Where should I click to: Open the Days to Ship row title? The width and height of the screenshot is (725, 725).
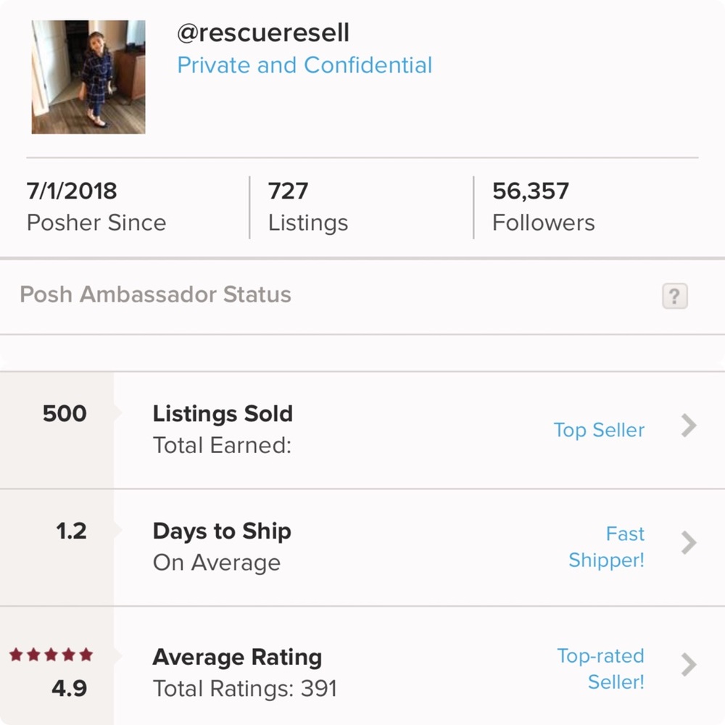[222, 531]
